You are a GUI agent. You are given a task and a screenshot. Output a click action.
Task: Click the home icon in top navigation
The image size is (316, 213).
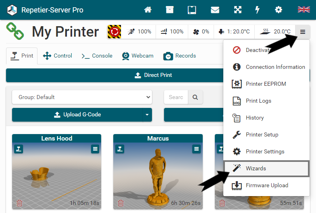[148, 10]
